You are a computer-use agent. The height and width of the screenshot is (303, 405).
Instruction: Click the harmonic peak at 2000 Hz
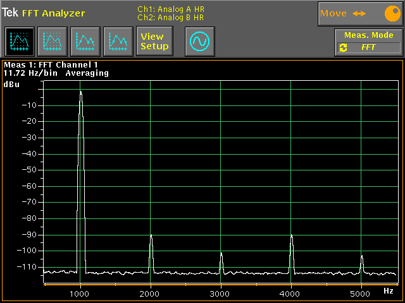[x=151, y=235]
